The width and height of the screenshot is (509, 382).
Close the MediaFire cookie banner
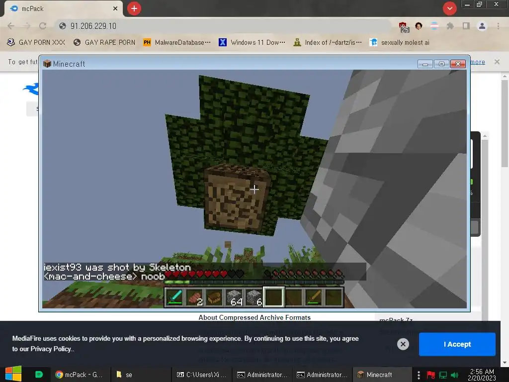click(x=403, y=344)
